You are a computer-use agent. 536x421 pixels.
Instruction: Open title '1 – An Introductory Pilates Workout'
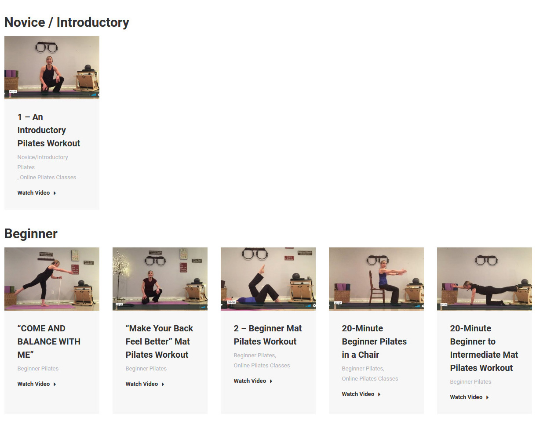tap(49, 130)
